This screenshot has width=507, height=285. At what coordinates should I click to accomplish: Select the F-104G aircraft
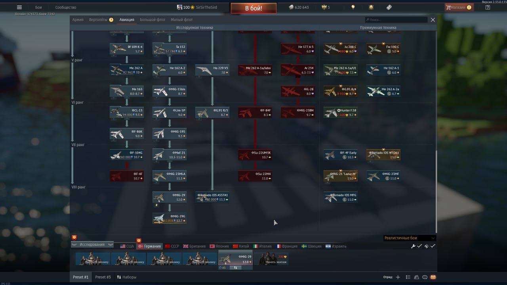click(127, 155)
